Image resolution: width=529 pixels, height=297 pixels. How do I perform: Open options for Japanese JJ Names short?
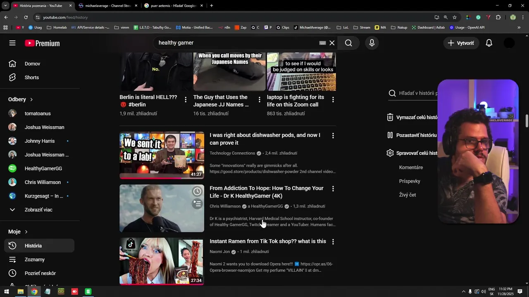(260, 99)
